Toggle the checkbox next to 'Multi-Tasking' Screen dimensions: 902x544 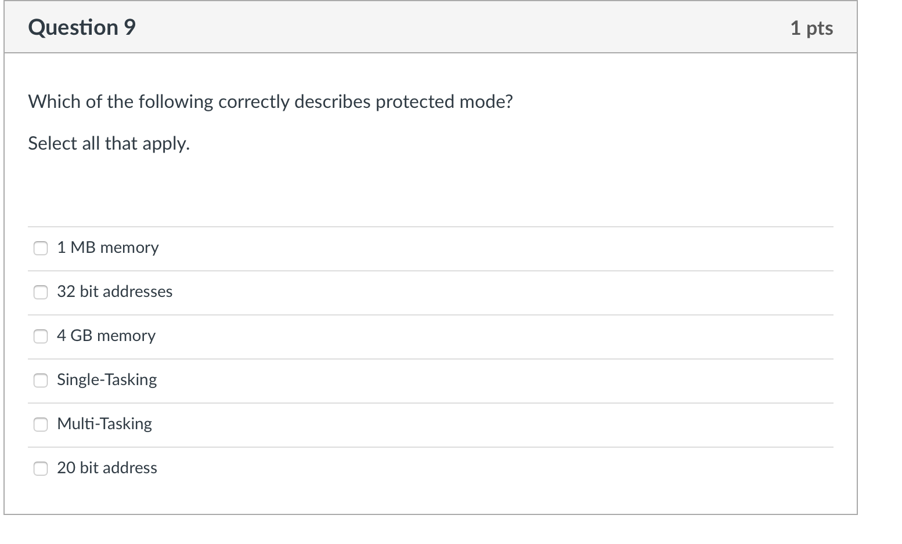coord(40,425)
